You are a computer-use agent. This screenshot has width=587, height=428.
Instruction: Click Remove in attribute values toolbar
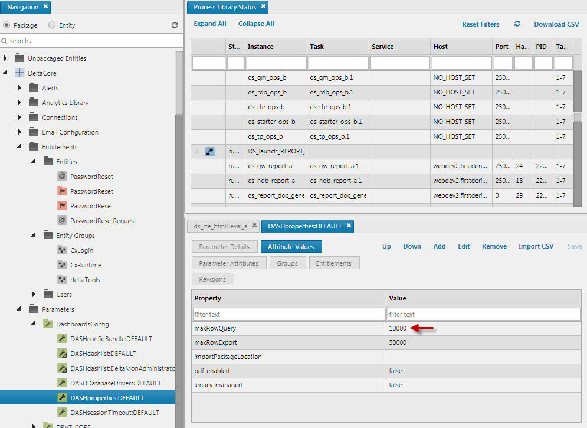tap(494, 246)
